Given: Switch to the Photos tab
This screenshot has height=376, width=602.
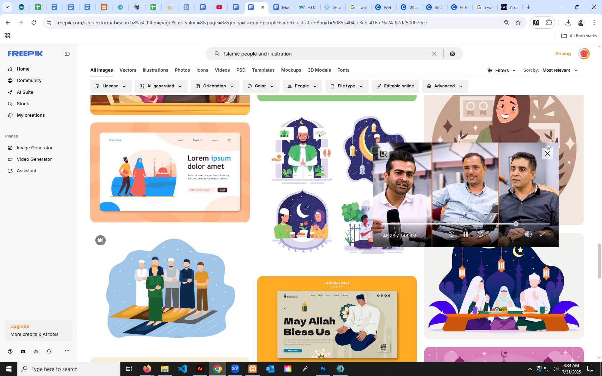Looking at the screenshot, I should point(182,70).
